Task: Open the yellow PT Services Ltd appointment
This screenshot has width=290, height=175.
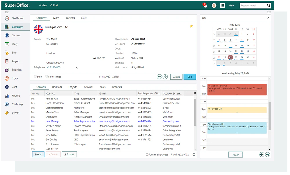Action: coord(237,110)
